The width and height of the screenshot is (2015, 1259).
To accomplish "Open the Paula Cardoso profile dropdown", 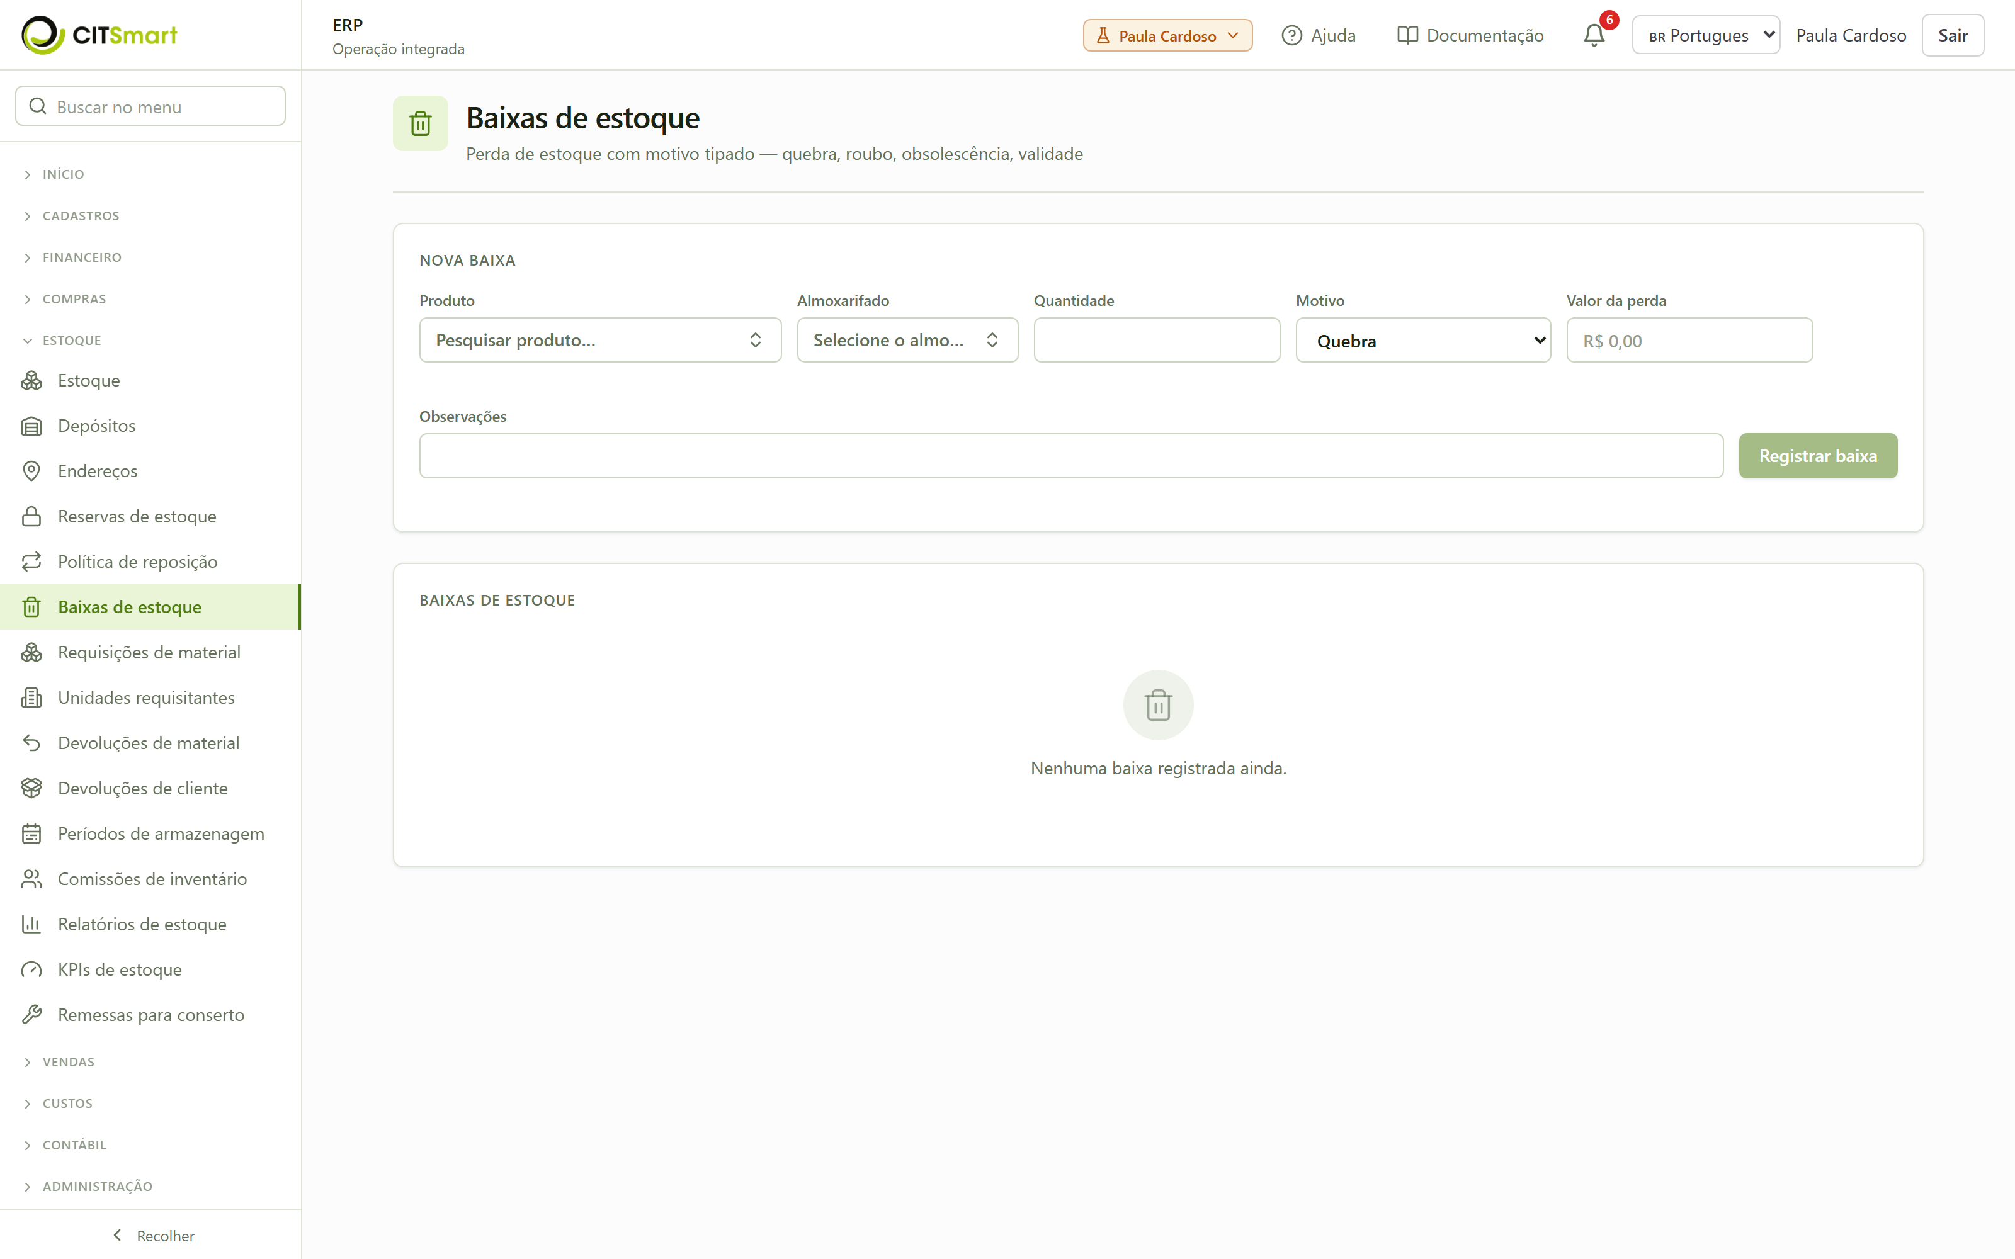I will 1167,35.
